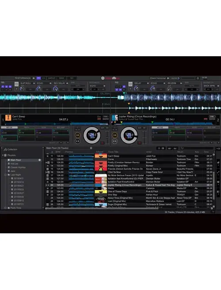Click deck 1 jog wheel showing 124 BPM
This screenshot has height=290, width=221.
point(92,135)
